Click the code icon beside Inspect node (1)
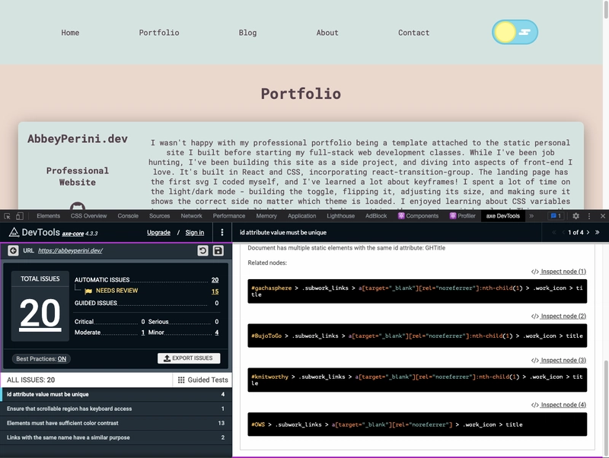This screenshot has width=609, height=458. point(537,272)
